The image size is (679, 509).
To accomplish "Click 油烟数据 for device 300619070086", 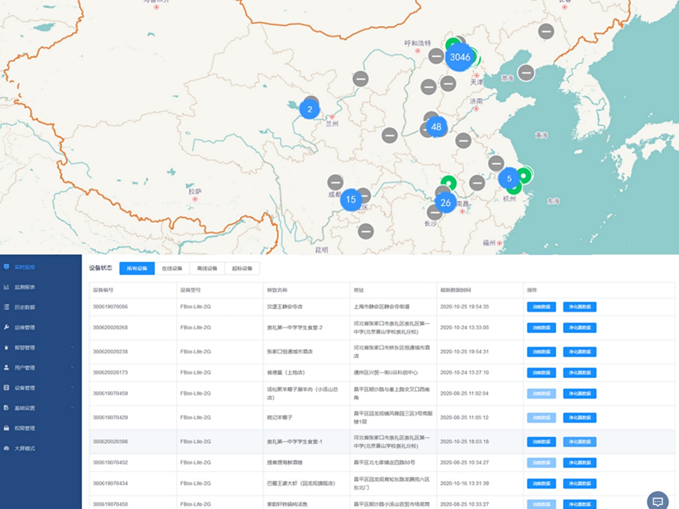I will (x=541, y=307).
